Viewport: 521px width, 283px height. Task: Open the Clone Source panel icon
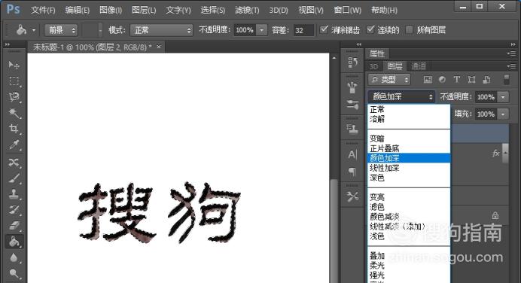(352, 129)
